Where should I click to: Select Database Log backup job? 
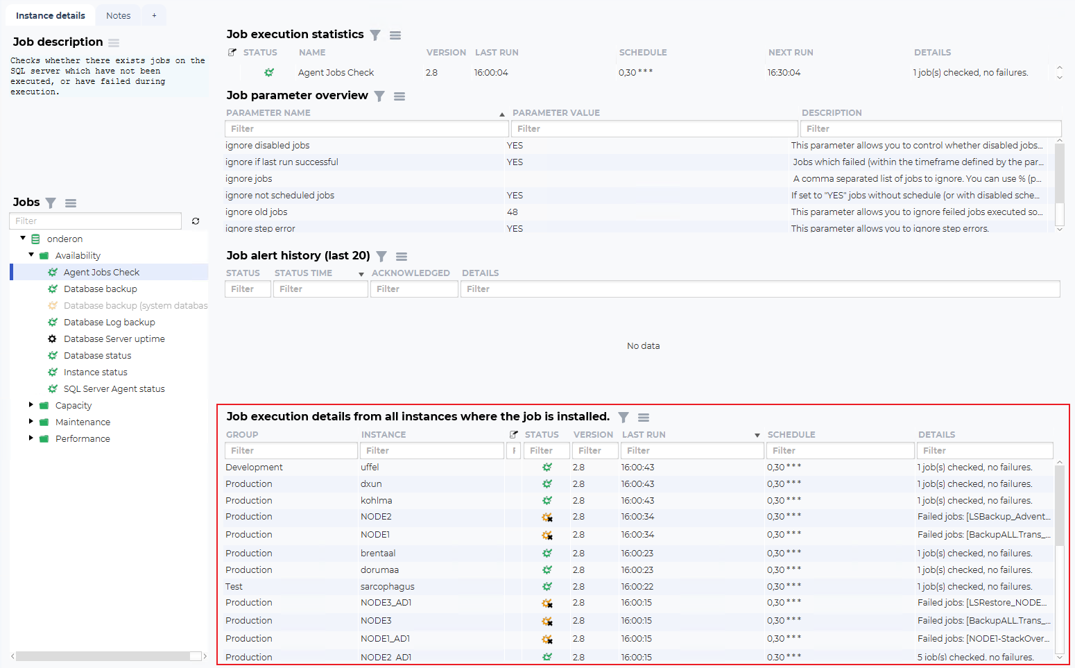[x=109, y=323]
